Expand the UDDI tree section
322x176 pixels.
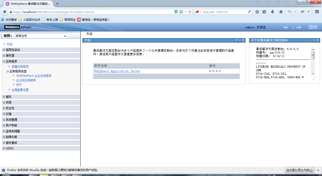click(x=4, y=148)
